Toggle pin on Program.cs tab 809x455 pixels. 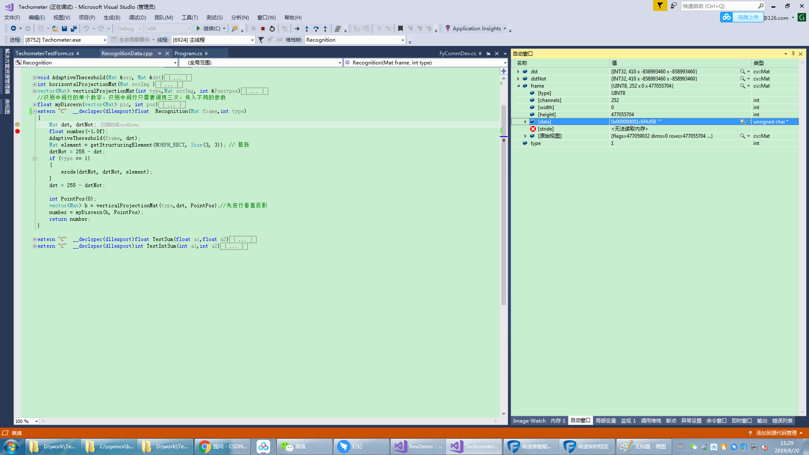click(x=206, y=54)
